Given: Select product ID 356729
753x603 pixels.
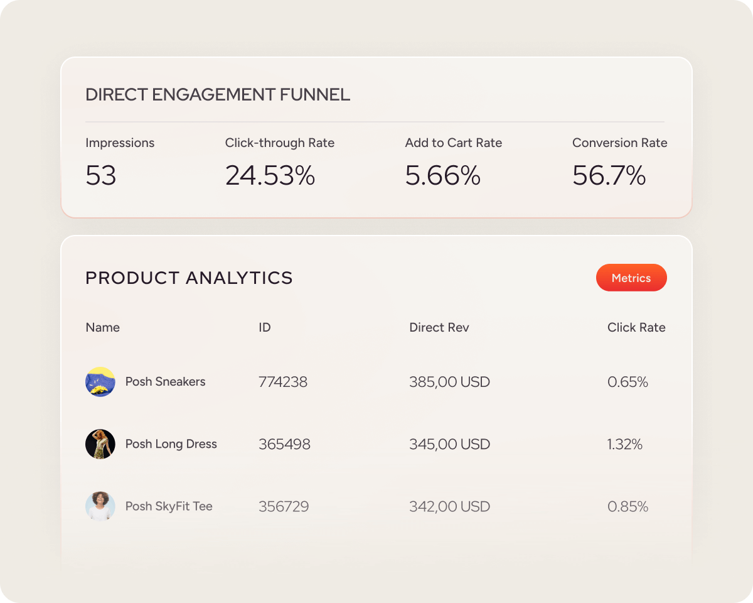Looking at the screenshot, I should click(284, 506).
